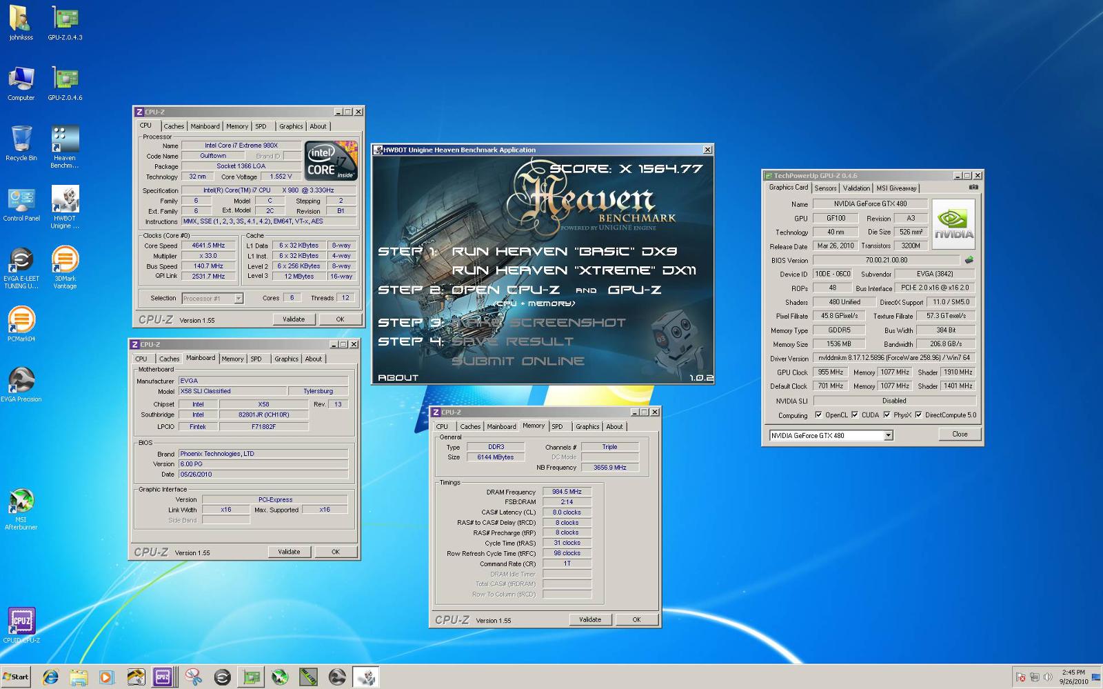Image resolution: width=1103 pixels, height=689 pixels.
Task: Click the Start button
Action: click(x=17, y=677)
